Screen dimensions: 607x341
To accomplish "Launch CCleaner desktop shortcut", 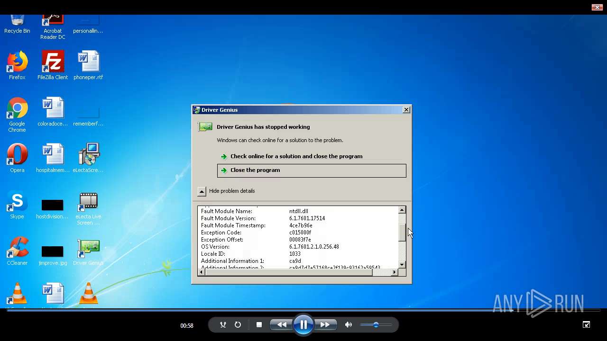I will (17, 251).
